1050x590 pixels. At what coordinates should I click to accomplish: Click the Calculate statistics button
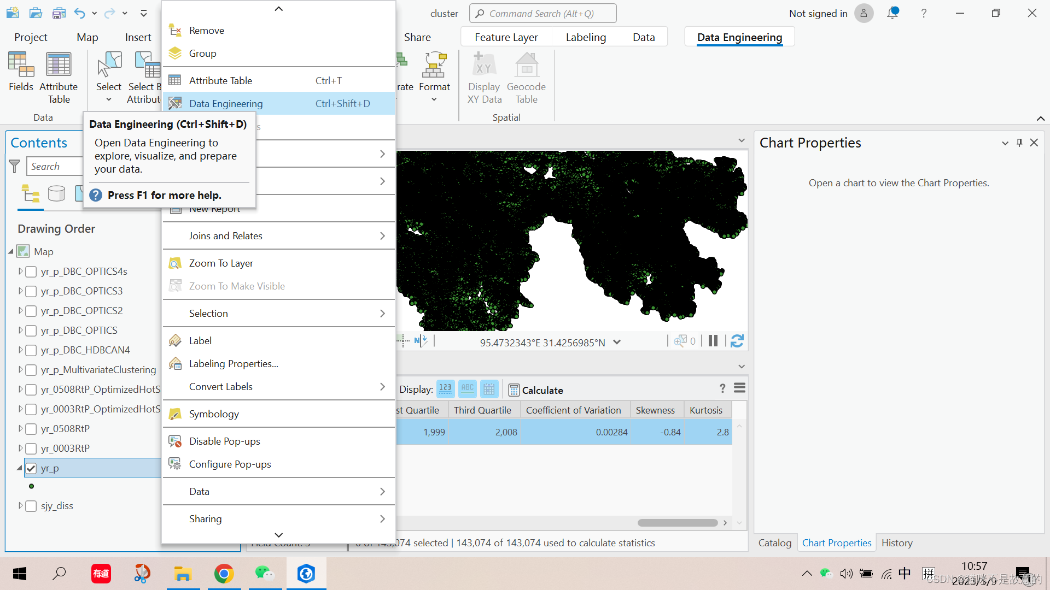coord(535,390)
